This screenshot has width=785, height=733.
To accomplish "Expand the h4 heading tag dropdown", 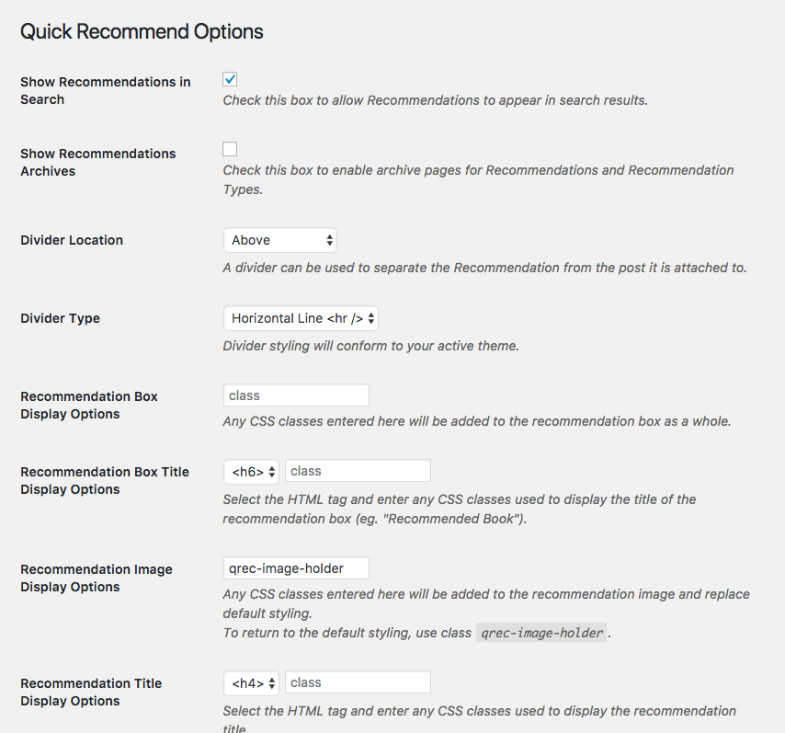I will [x=251, y=683].
